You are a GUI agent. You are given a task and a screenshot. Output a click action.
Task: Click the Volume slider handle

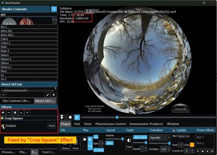tap(123, 139)
